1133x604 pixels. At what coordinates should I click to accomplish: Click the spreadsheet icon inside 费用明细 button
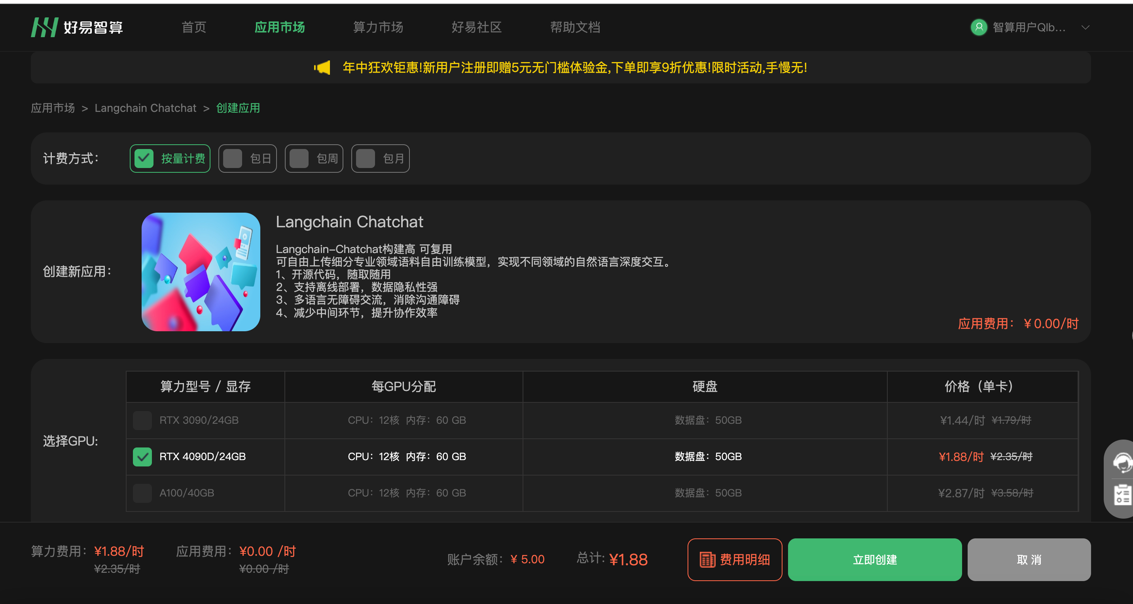[x=707, y=559]
